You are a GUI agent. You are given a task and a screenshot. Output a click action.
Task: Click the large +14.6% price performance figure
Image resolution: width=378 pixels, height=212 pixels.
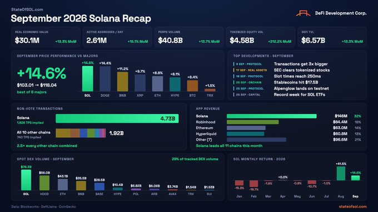[x=42, y=73]
